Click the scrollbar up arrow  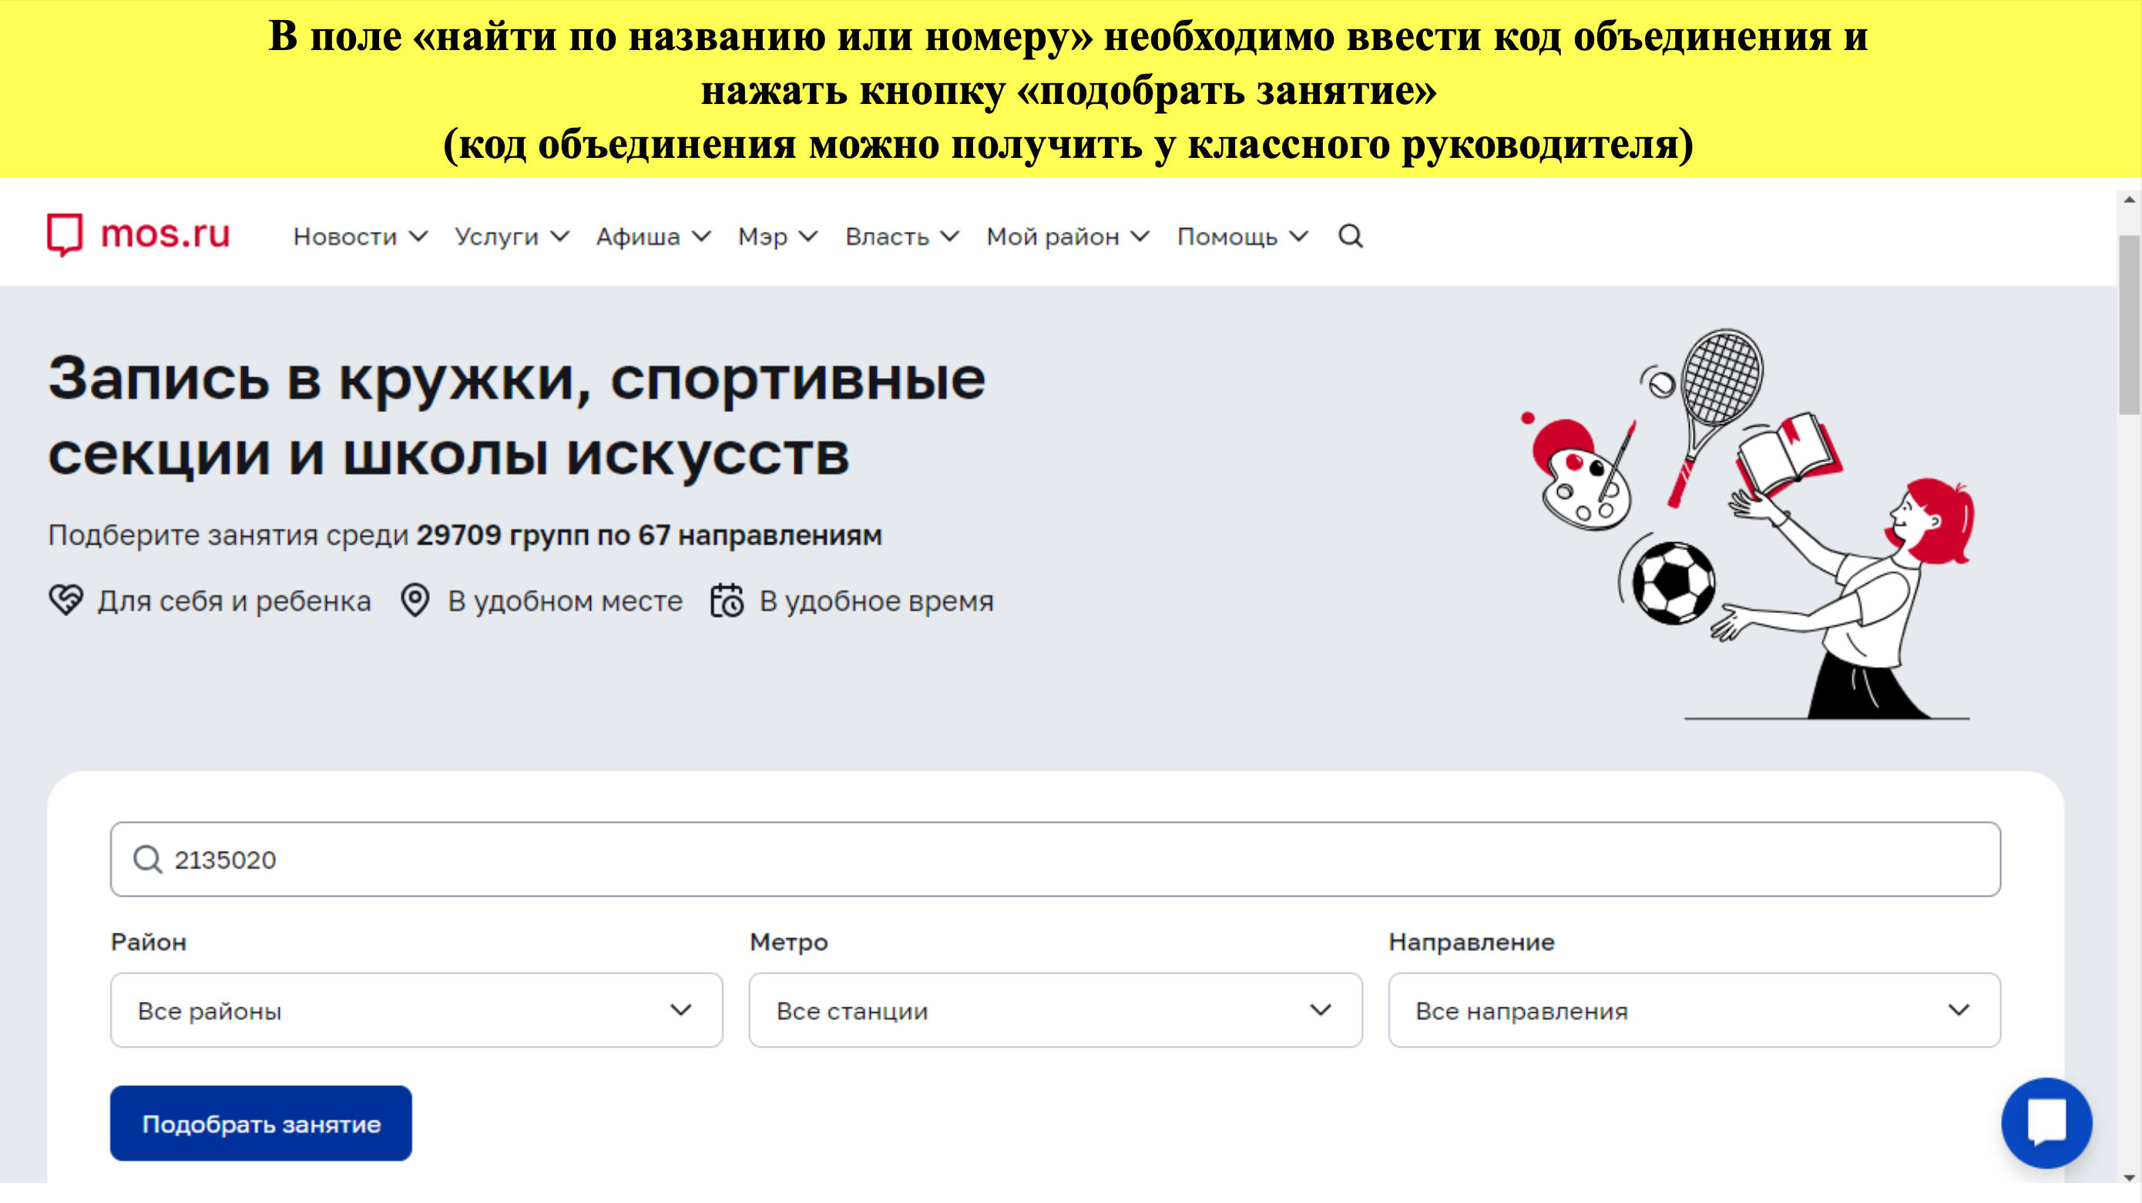coord(2130,199)
